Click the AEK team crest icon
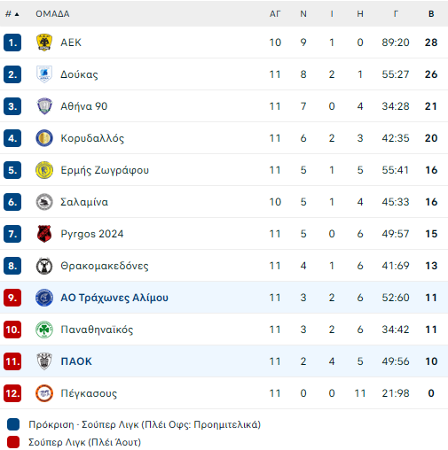This screenshot has width=448, height=450. pos(44,43)
